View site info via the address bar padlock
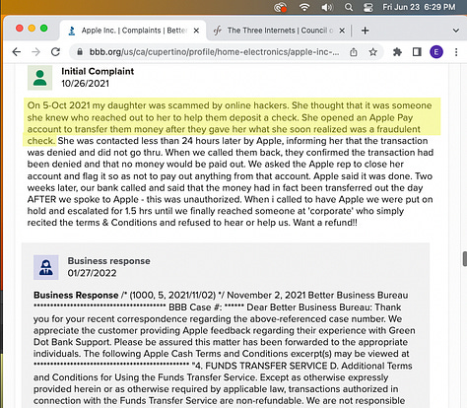 coord(80,52)
